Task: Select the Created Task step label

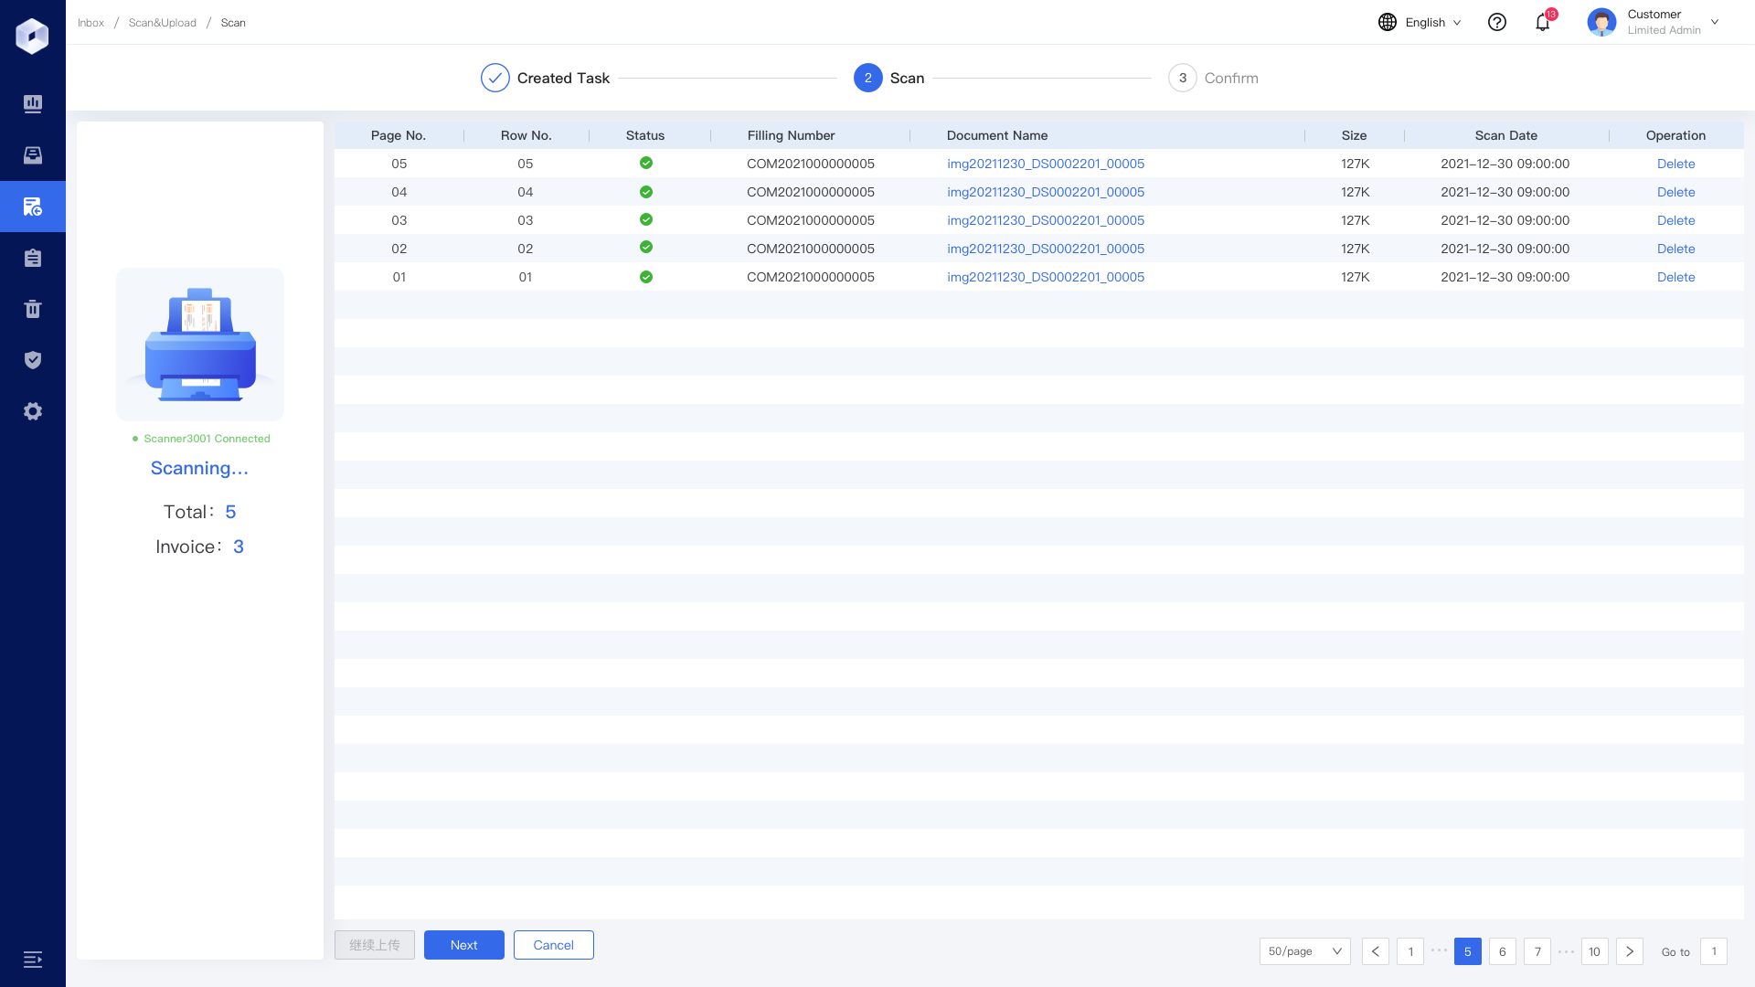Action: (563, 78)
